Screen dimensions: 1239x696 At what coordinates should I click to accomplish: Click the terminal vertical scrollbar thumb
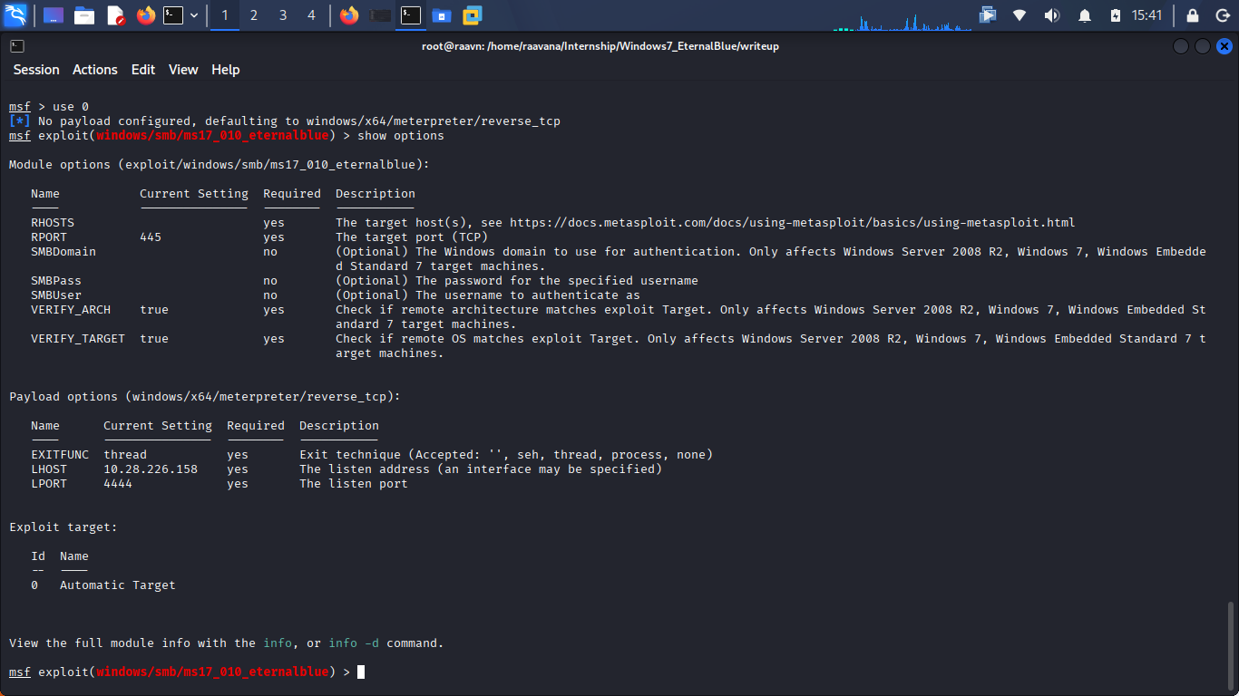point(1231,646)
